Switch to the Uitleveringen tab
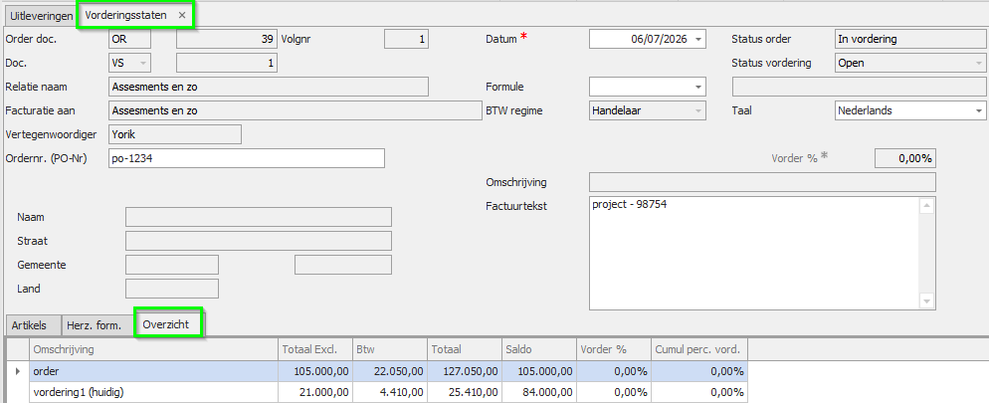The width and height of the screenshot is (989, 403). 41,16
